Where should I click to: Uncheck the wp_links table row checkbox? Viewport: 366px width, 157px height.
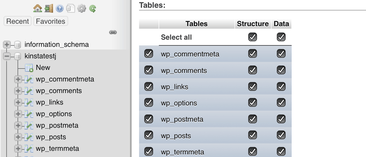click(x=148, y=86)
